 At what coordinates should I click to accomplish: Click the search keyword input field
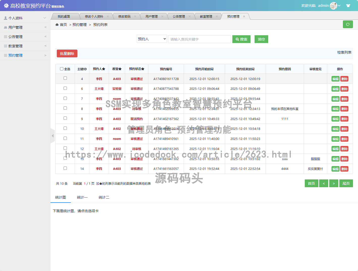coord(199,39)
